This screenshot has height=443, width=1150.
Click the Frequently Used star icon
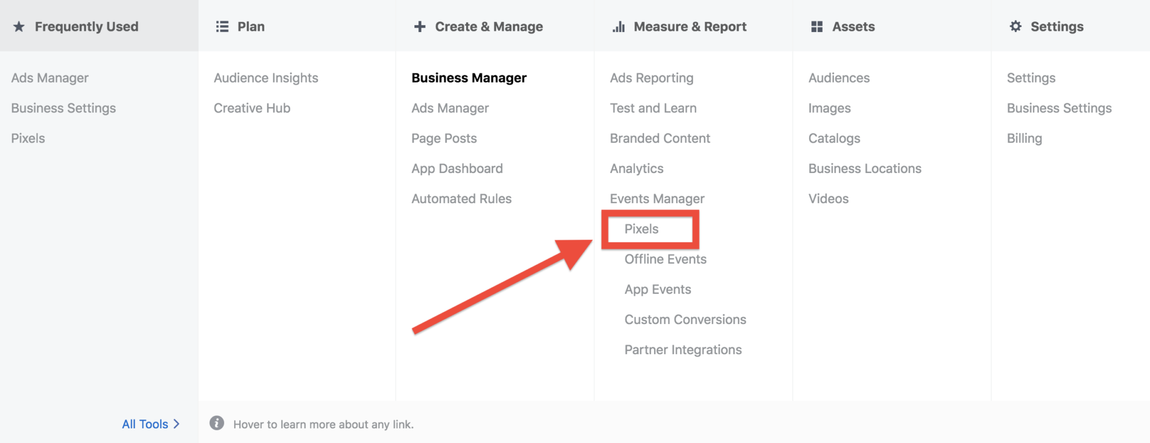pos(19,26)
